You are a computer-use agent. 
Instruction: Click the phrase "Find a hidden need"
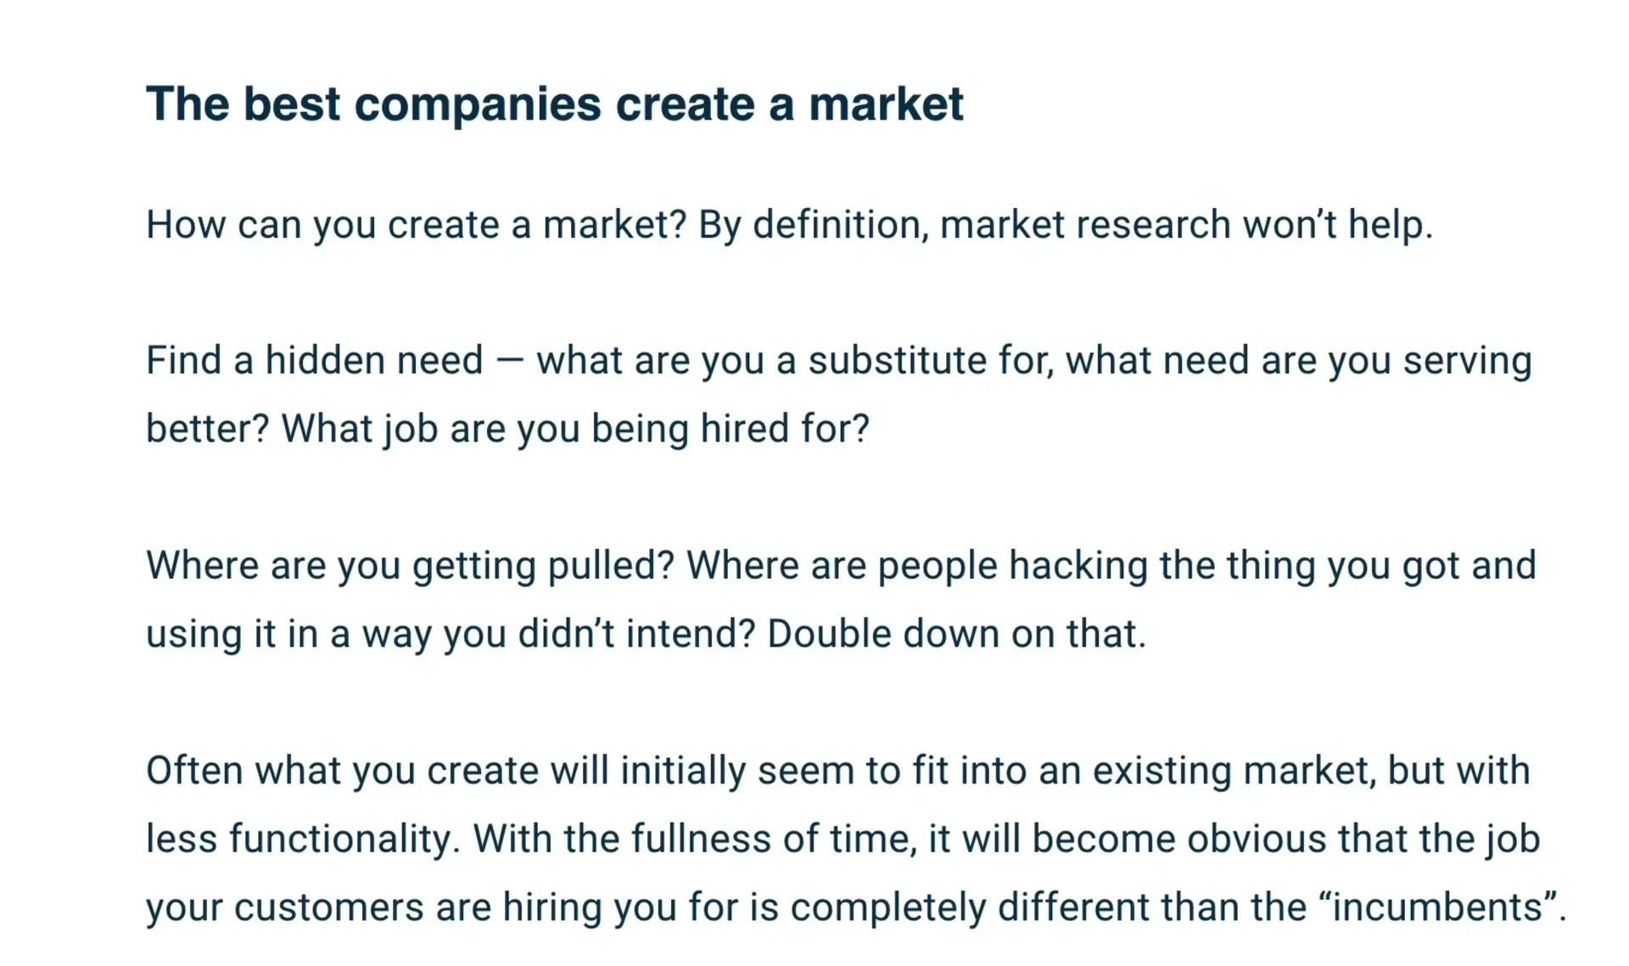coord(314,361)
